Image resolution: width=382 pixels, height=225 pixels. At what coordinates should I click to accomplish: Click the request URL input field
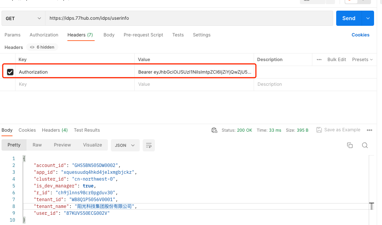click(x=189, y=18)
